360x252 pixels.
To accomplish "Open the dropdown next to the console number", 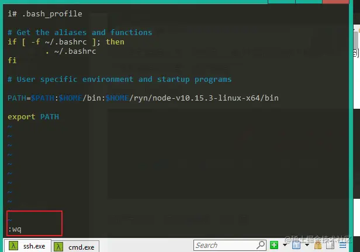I will [307, 245].
